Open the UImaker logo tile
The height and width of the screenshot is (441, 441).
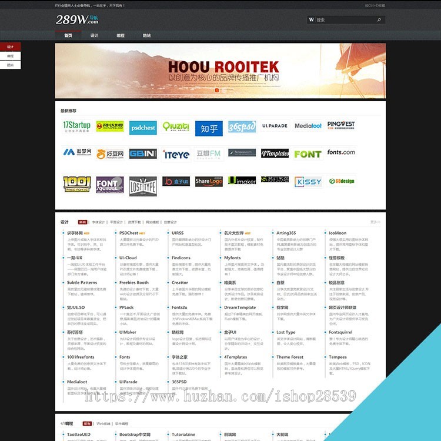[242, 181]
